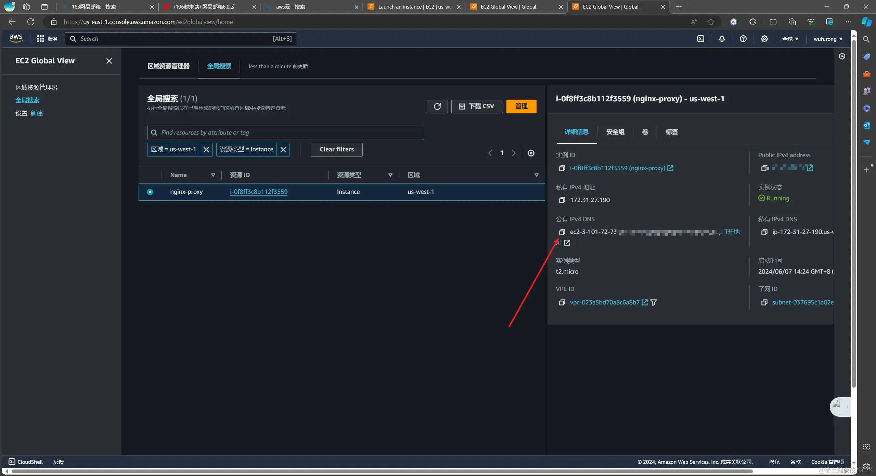The width and height of the screenshot is (876, 476).
Task: Click the refresh button beside 下载 CSV
Action: [x=437, y=107]
